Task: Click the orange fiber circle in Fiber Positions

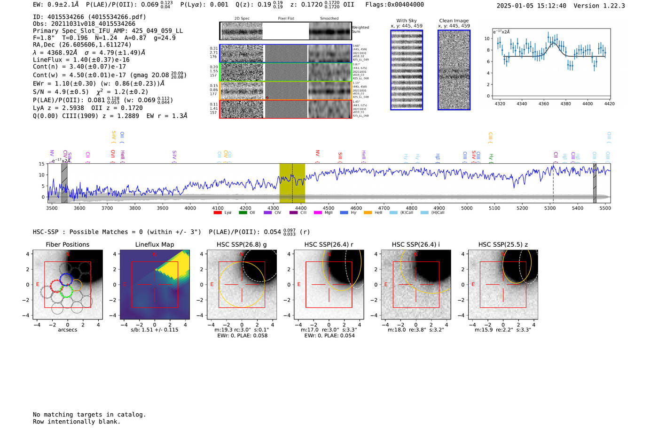Action: pos(76,285)
